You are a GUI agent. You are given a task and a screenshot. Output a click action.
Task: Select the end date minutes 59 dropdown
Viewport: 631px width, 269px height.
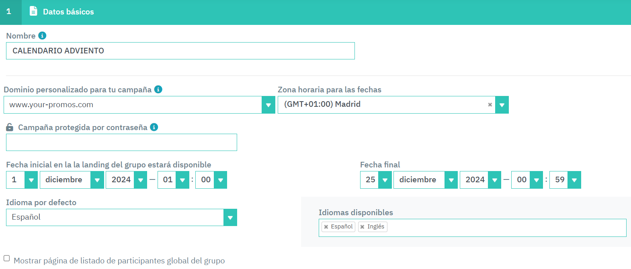coord(574,180)
